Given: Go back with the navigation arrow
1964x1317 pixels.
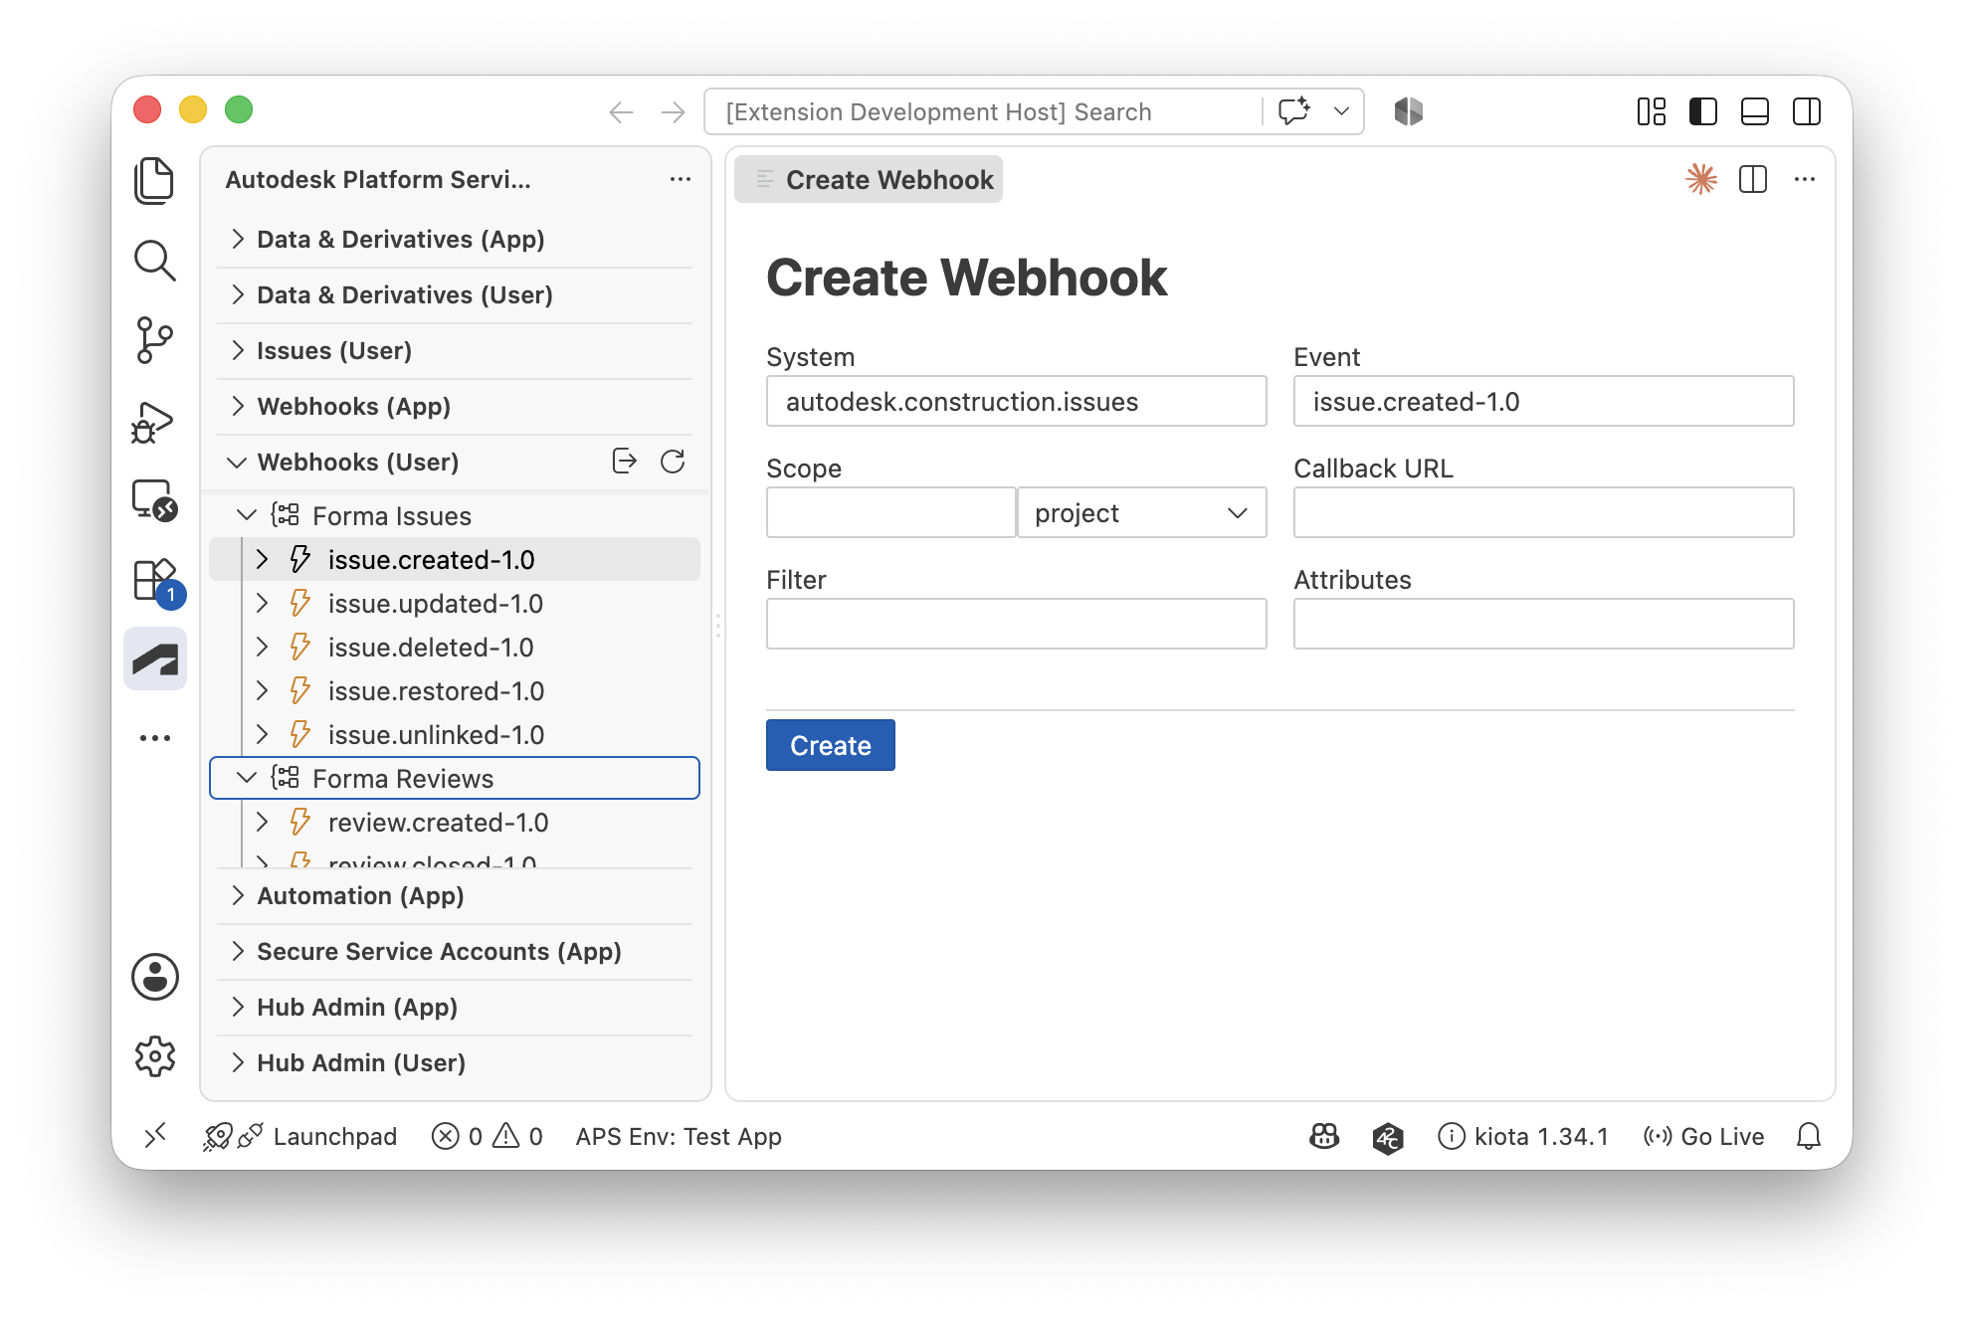Looking at the screenshot, I should point(621,112).
